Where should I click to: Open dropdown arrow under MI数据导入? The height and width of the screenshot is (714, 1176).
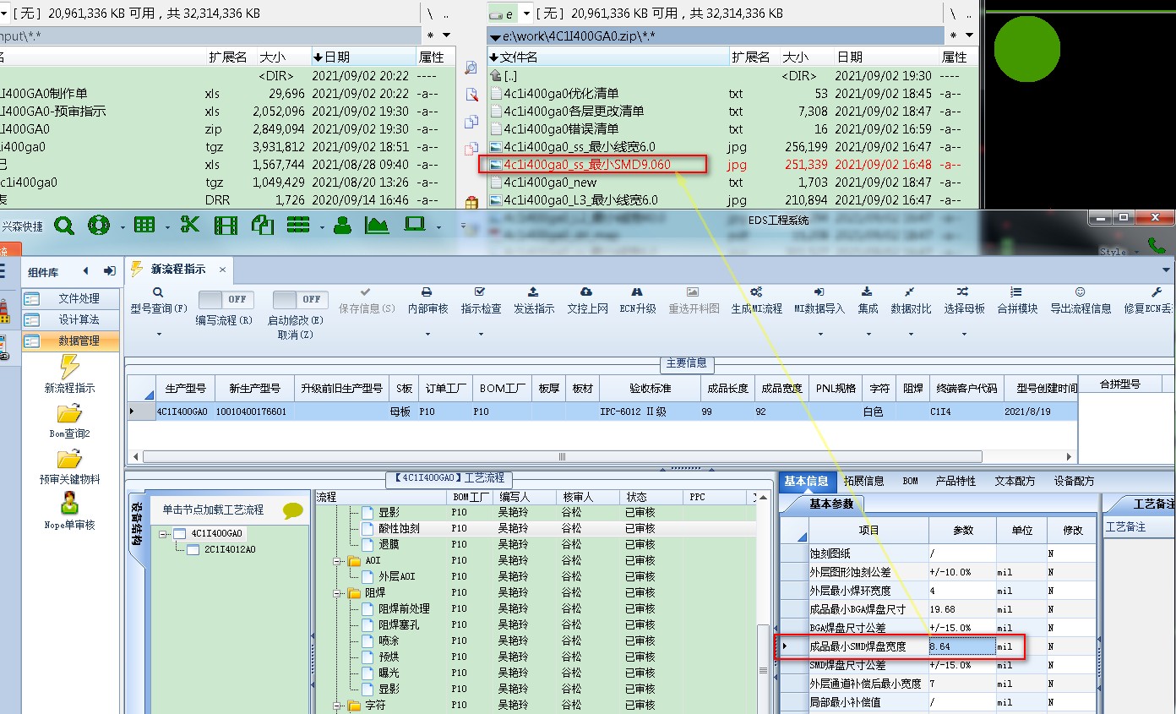[x=819, y=335]
